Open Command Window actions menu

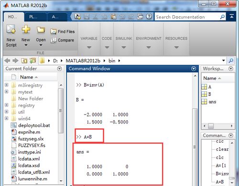pyautogui.click(x=194, y=69)
